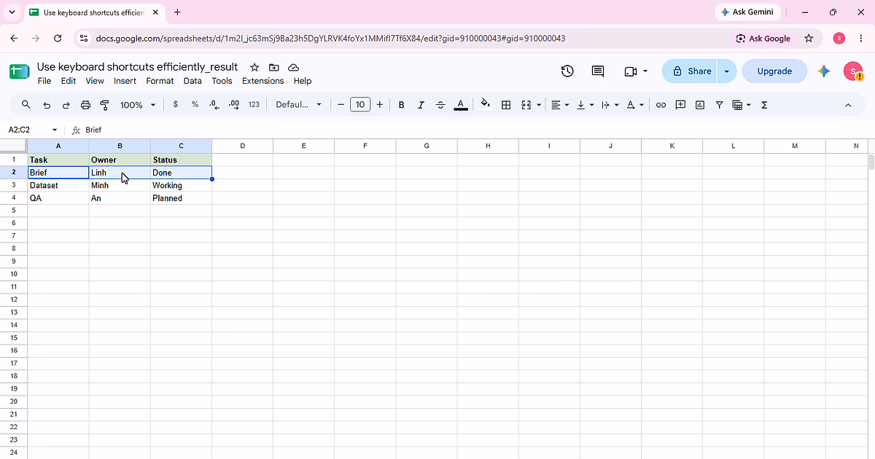
Task: Star the spreadsheet document
Action: tap(254, 67)
